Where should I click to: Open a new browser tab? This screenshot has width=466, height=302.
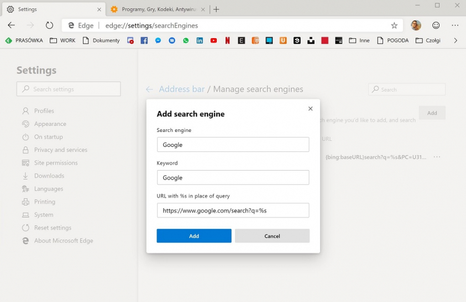(216, 9)
